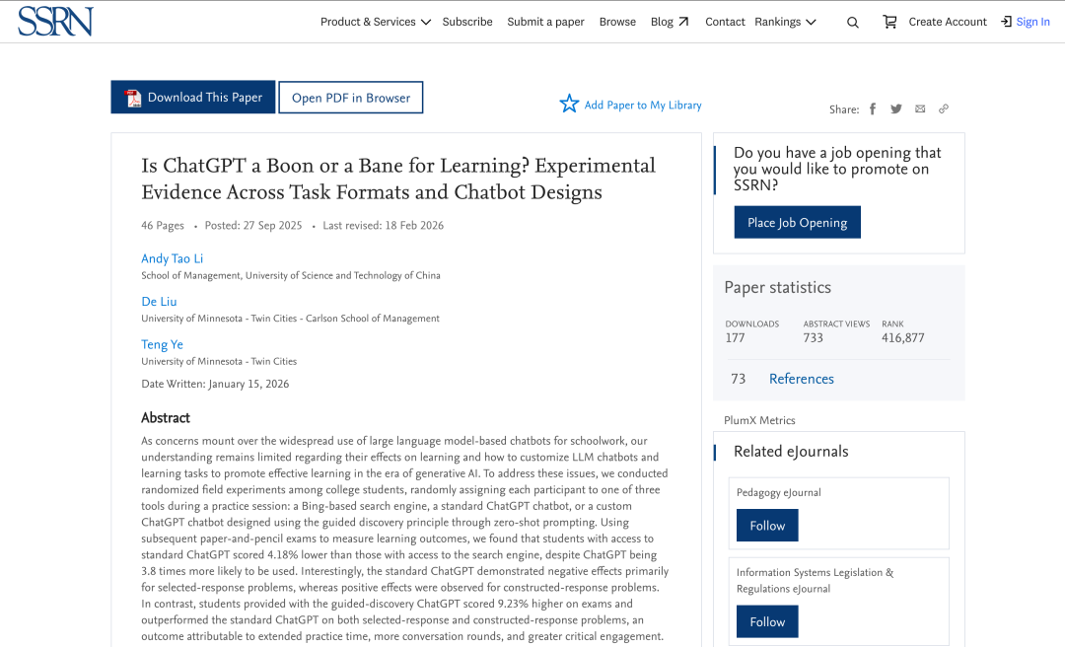Open author Andy Tao Li's profile
1065x647 pixels.
point(173,258)
